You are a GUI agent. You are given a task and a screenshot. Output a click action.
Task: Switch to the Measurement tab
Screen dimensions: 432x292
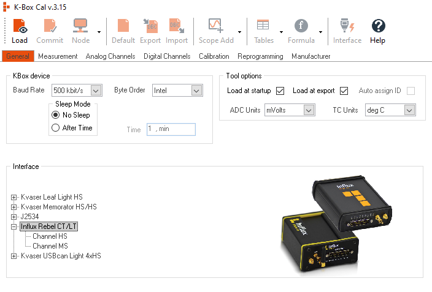(x=58, y=56)
